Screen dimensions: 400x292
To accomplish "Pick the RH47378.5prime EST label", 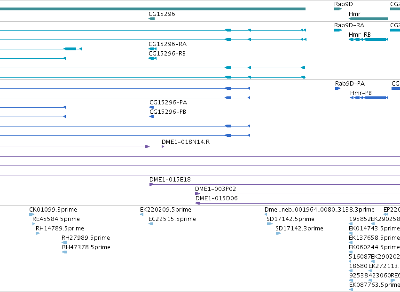I will [x=86, y=247].
